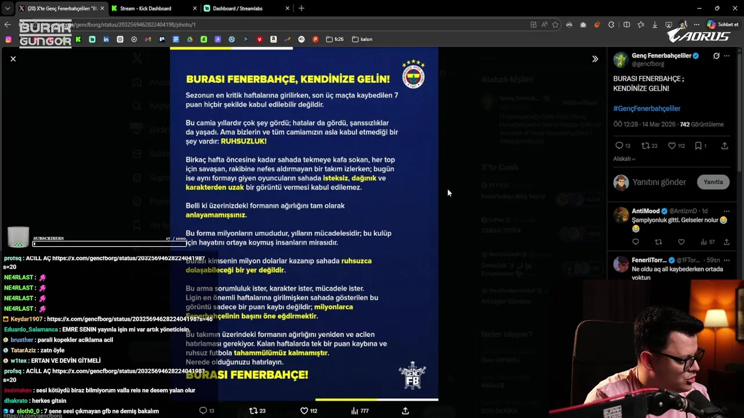
Task: Expand the kalsın bookmarks folder
Action: 362,39
